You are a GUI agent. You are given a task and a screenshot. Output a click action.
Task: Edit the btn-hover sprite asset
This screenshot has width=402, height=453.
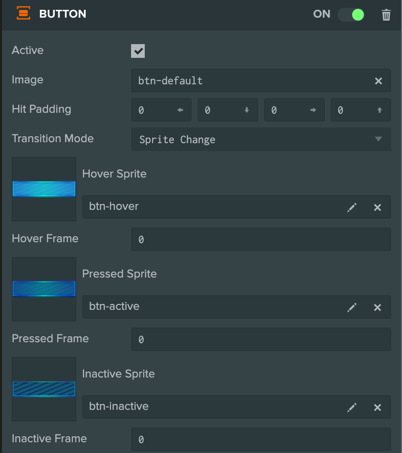(352, 207)
